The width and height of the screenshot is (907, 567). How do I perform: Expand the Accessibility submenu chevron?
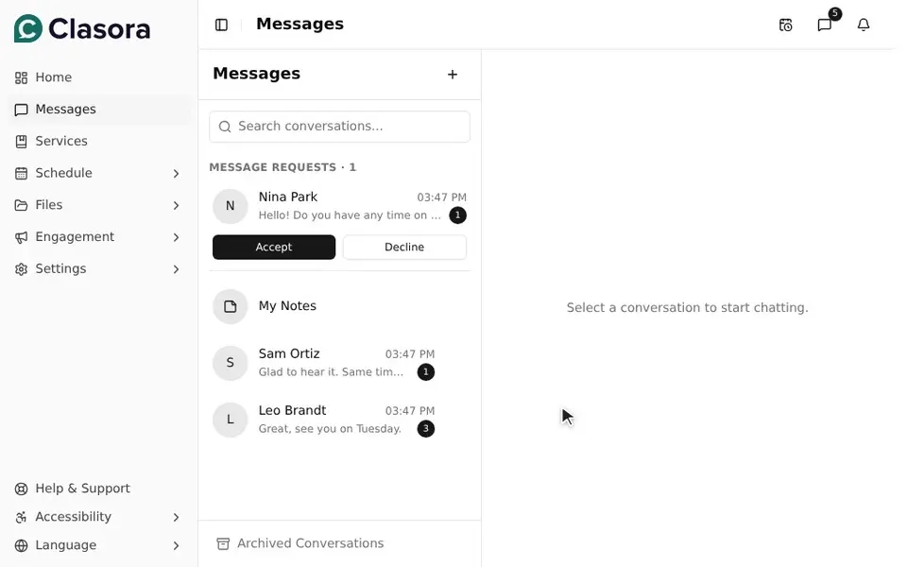176,517
